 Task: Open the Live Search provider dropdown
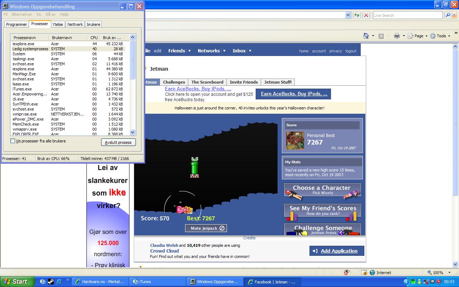(455, 15)
